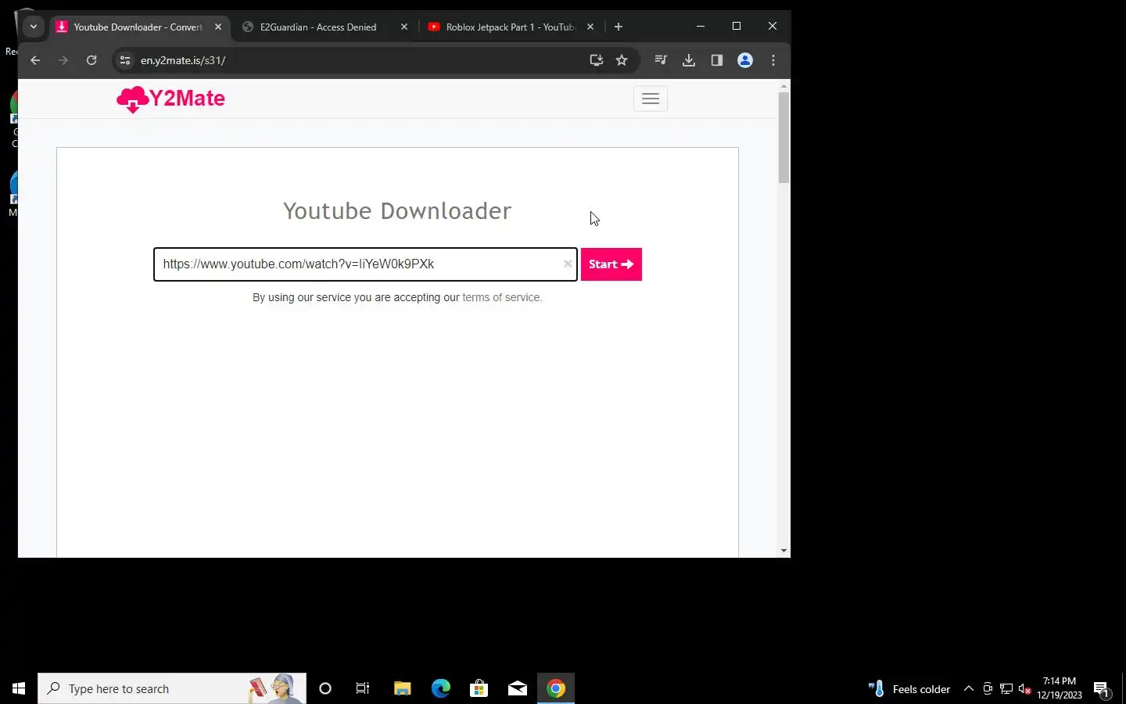1126x704 pixels.
Task: Launch Microsoft Edge from taskbar
Action: coord(441,688)
